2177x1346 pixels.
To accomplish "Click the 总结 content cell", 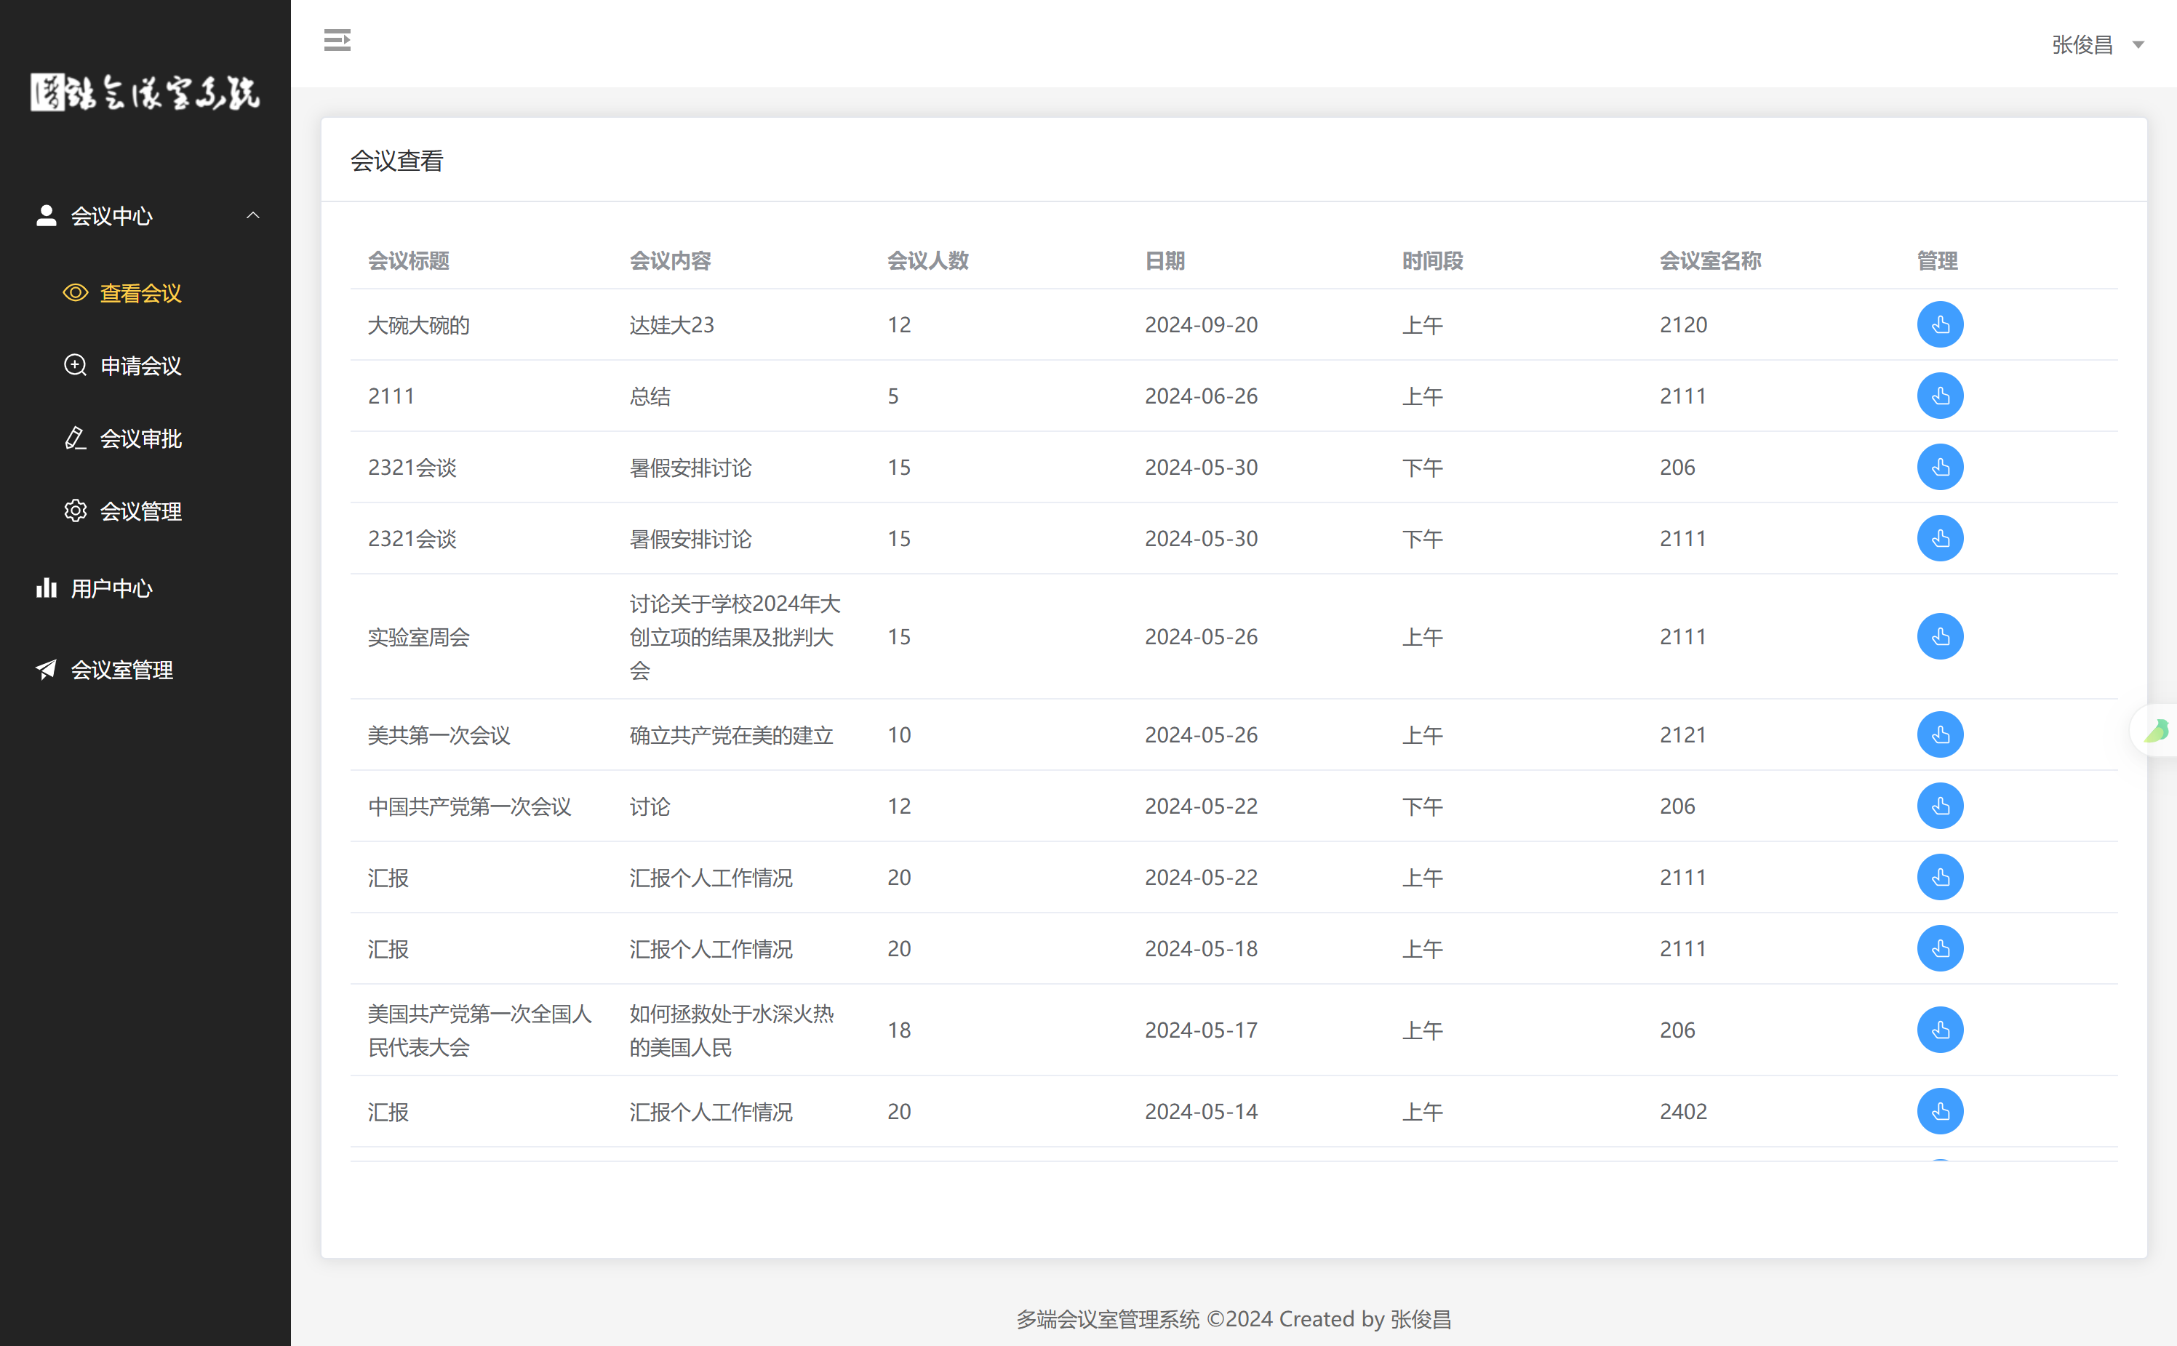I will point(650,396).
